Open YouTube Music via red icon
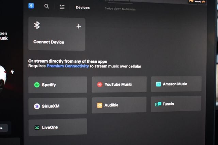This screenshot has height=145, width=218. [99, 84]
